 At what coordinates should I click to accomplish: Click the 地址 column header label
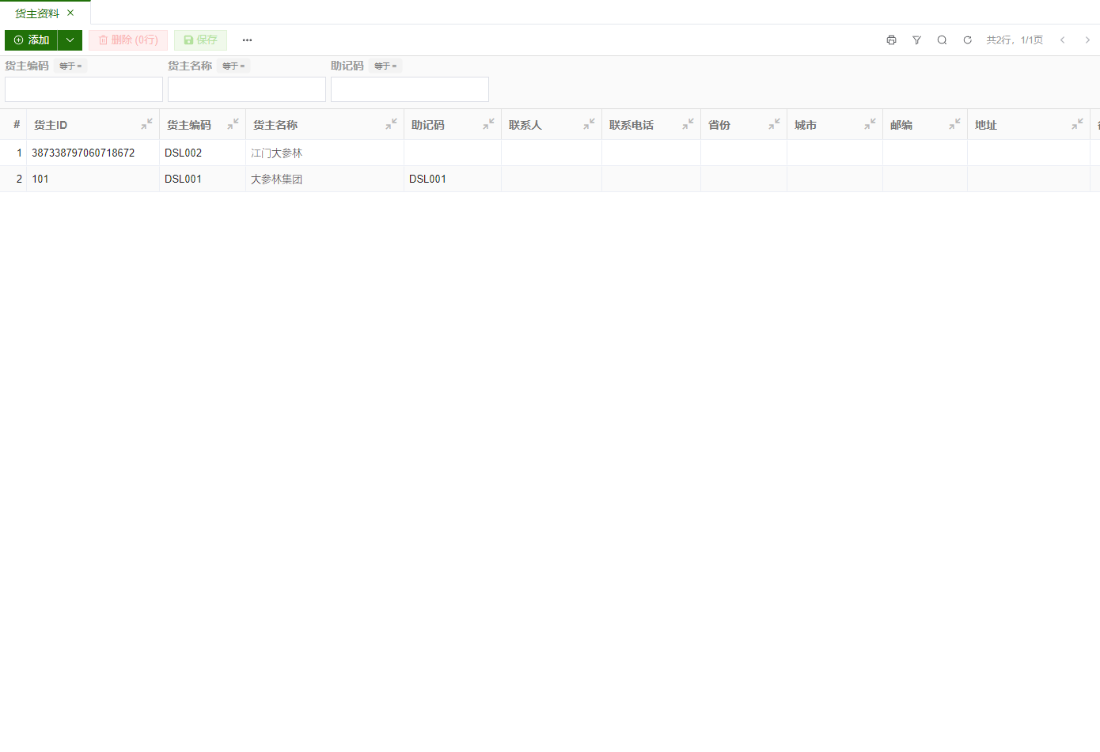(986, 125)
